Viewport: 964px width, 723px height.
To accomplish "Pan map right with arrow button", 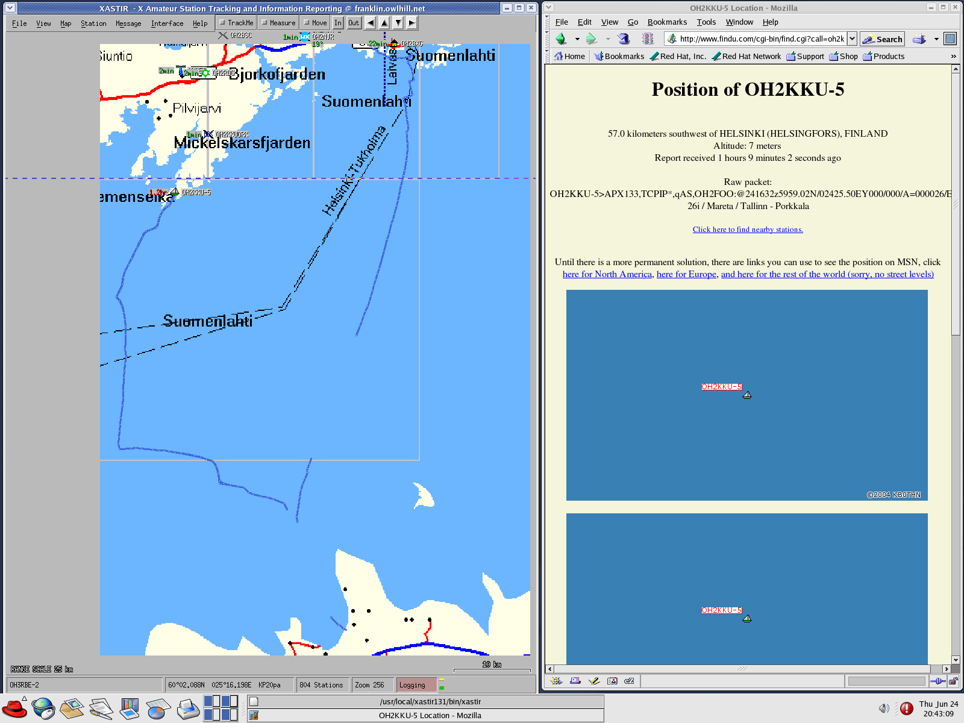I will click(x=412, y=23).
